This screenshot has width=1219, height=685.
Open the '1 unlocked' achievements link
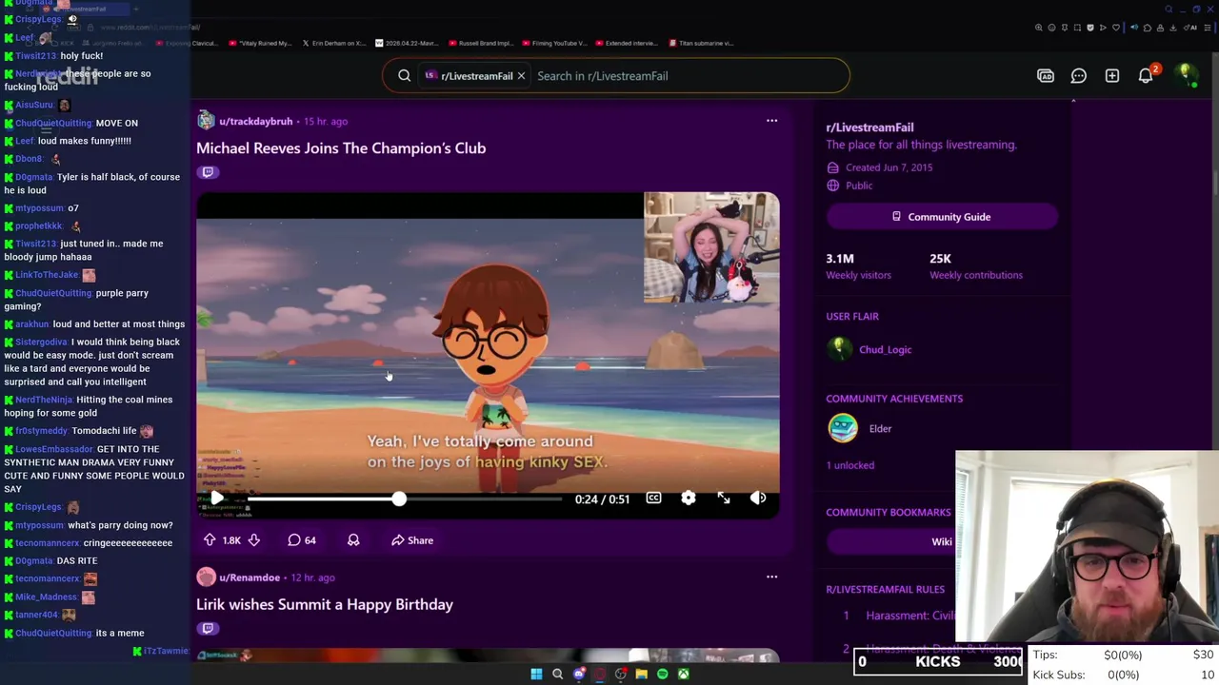pos(849,465)
